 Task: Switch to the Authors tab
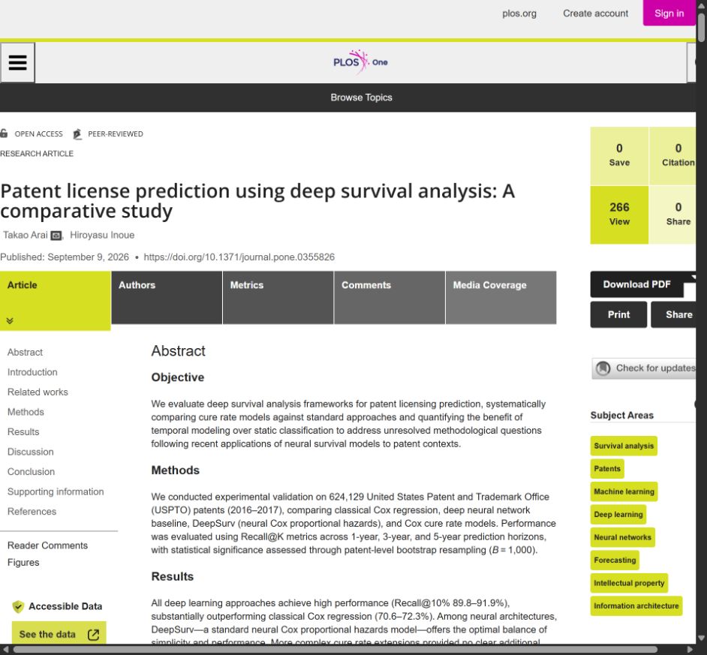coord(167,298)
